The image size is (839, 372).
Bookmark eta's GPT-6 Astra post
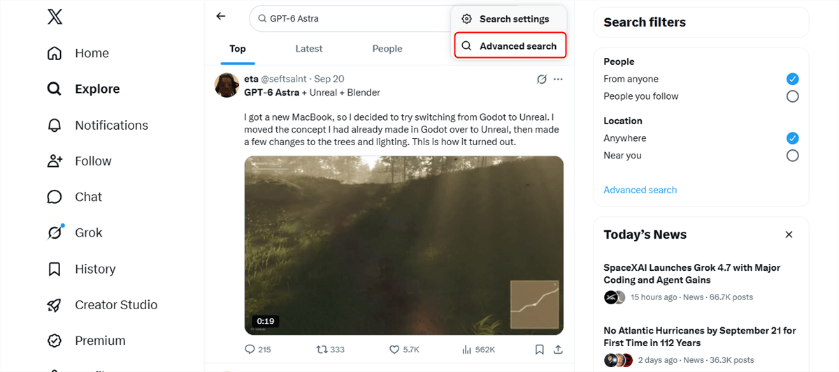(x=540, y=349)
